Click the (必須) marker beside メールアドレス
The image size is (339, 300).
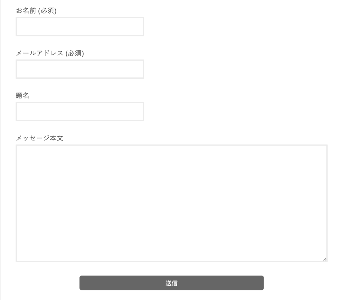(74, 53)
